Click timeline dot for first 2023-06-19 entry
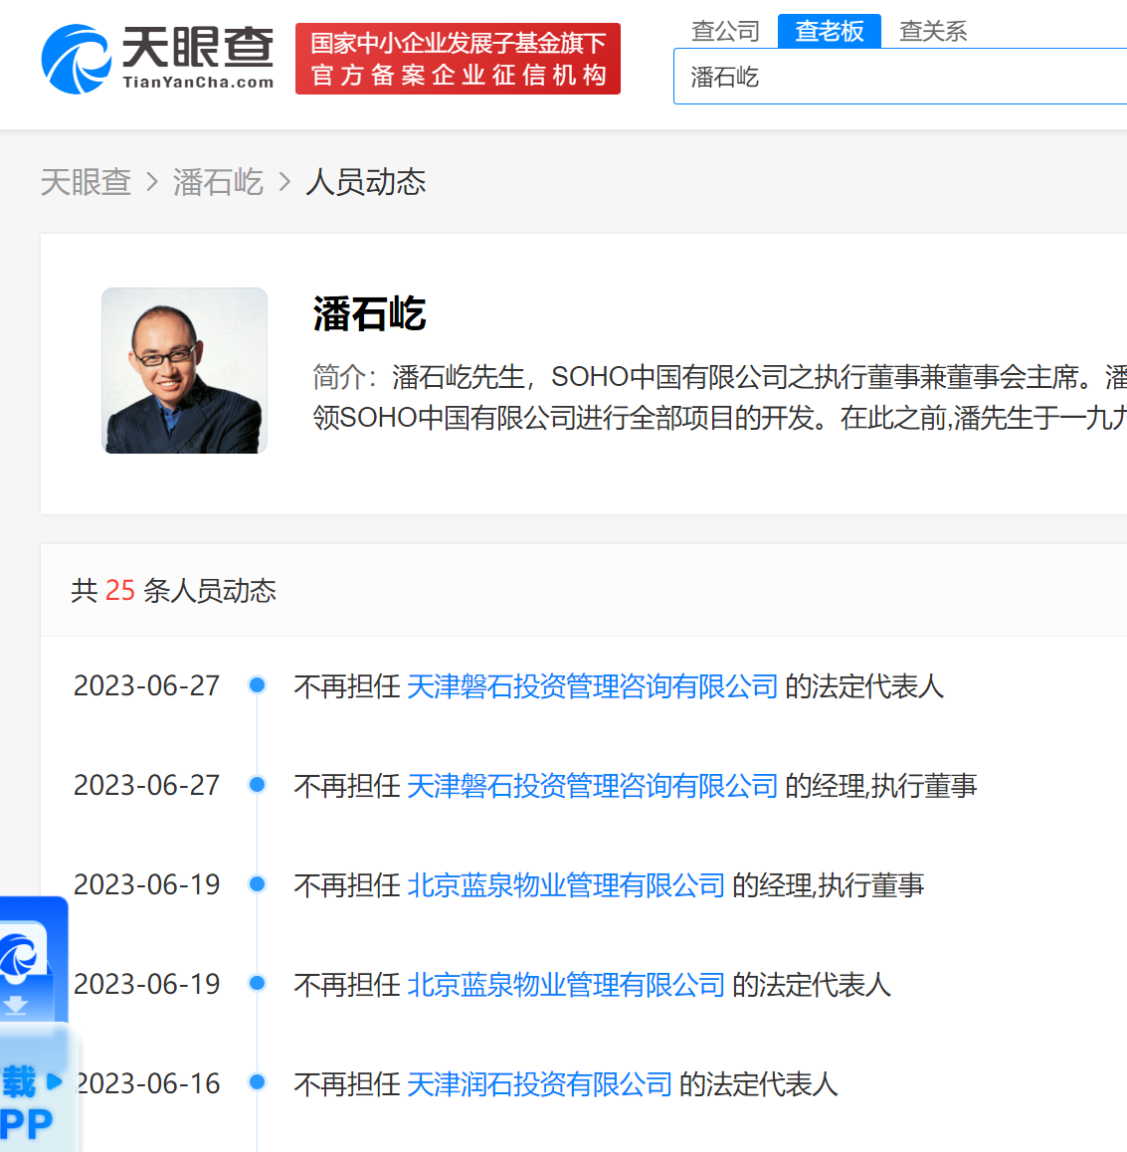Viewport: 1127px width, 1152px height. [x=258, y=883]
